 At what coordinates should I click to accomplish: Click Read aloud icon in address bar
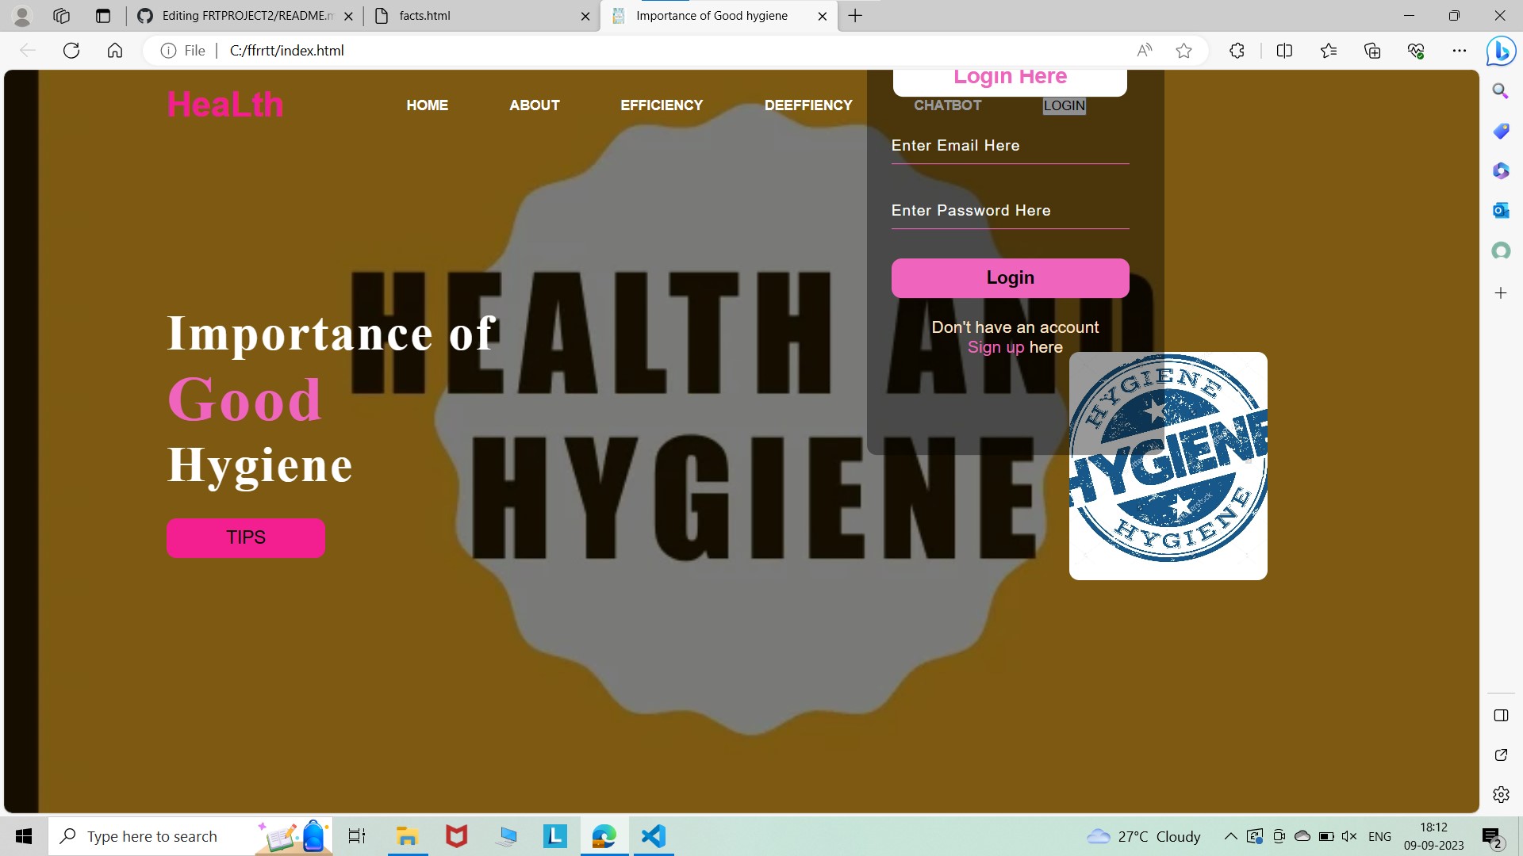click(1144, 51)
